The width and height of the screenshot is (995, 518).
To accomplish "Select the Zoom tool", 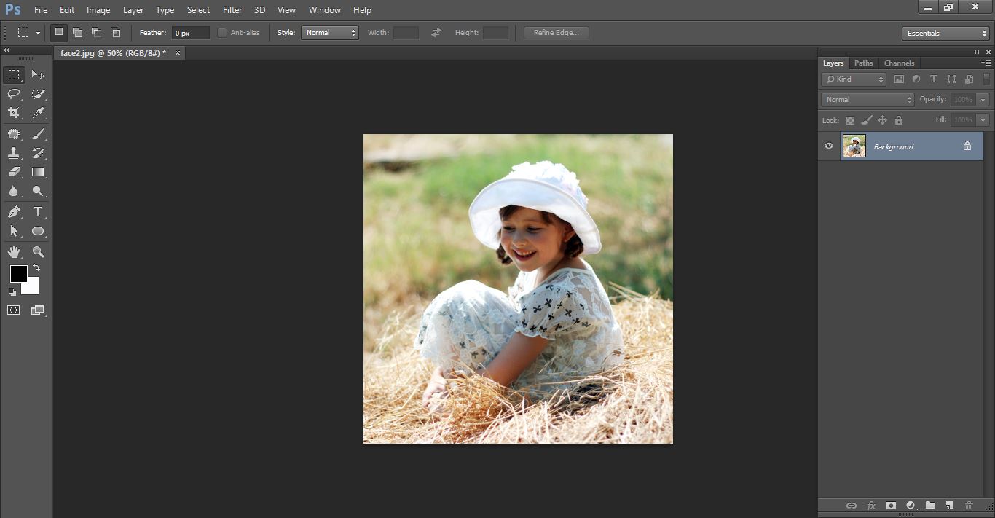I will (38, 252).
